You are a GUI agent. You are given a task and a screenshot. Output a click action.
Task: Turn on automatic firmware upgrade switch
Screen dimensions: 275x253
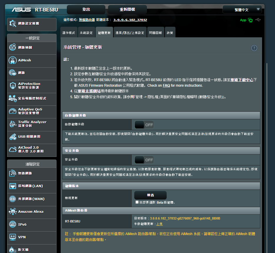[x=144, y=125]
